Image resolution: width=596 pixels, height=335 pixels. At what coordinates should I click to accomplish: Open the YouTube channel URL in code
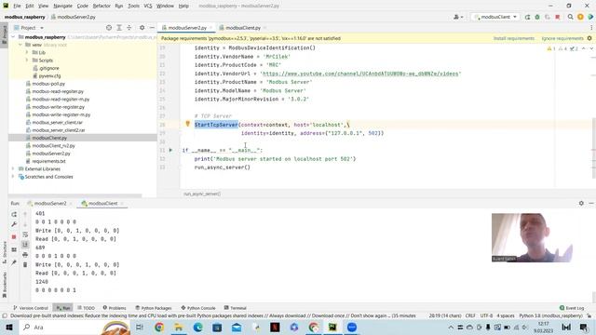360,74
